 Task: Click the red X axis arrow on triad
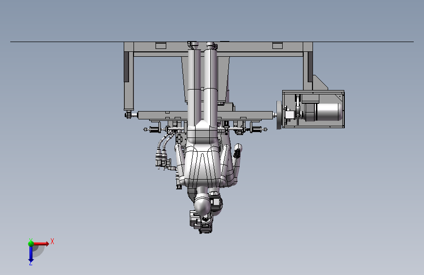click(x=42, y=244)
